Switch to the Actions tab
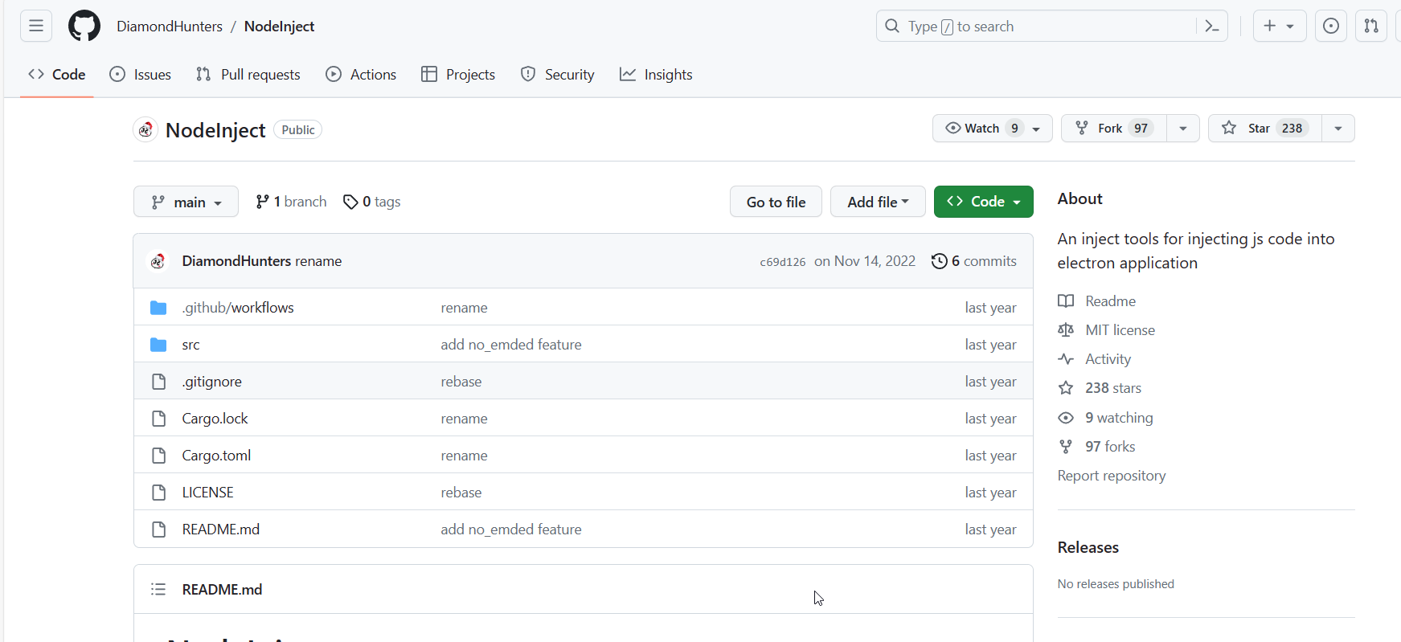1401x642 pixels. [x=361, y=75]
